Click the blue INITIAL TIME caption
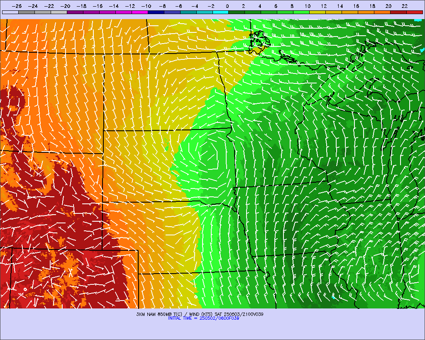 click(203, 318)
